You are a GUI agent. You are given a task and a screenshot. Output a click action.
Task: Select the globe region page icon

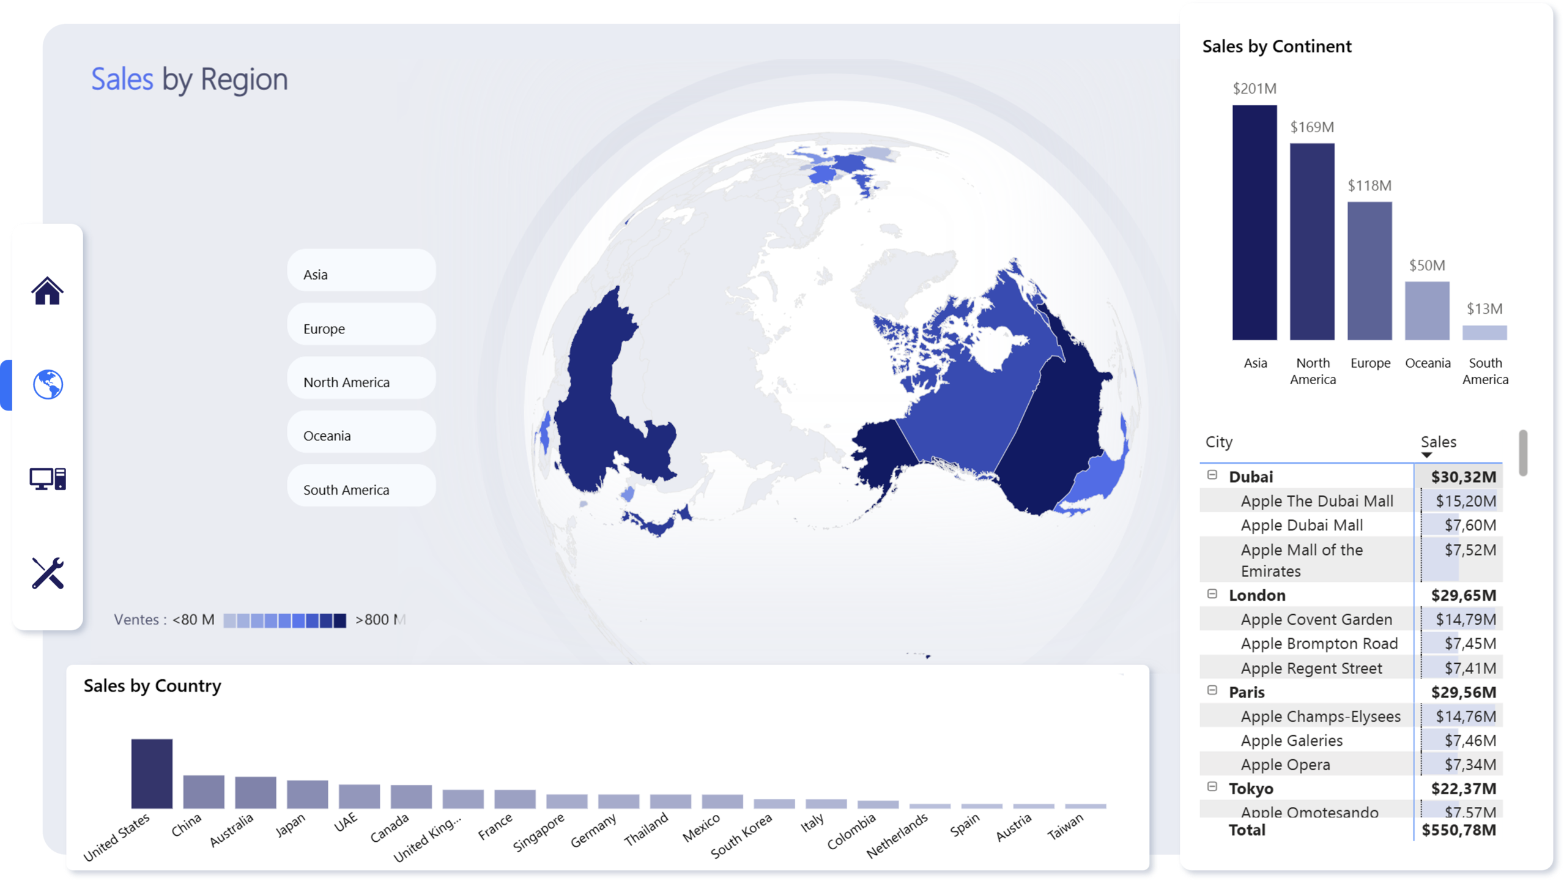48,385
